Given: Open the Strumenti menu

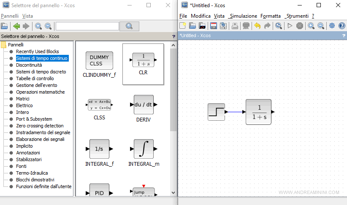Looking at the screenshot, I should (x=296, y=16).
